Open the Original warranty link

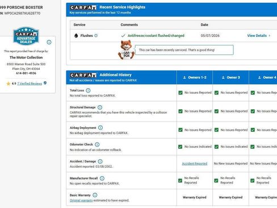[81, 201]
